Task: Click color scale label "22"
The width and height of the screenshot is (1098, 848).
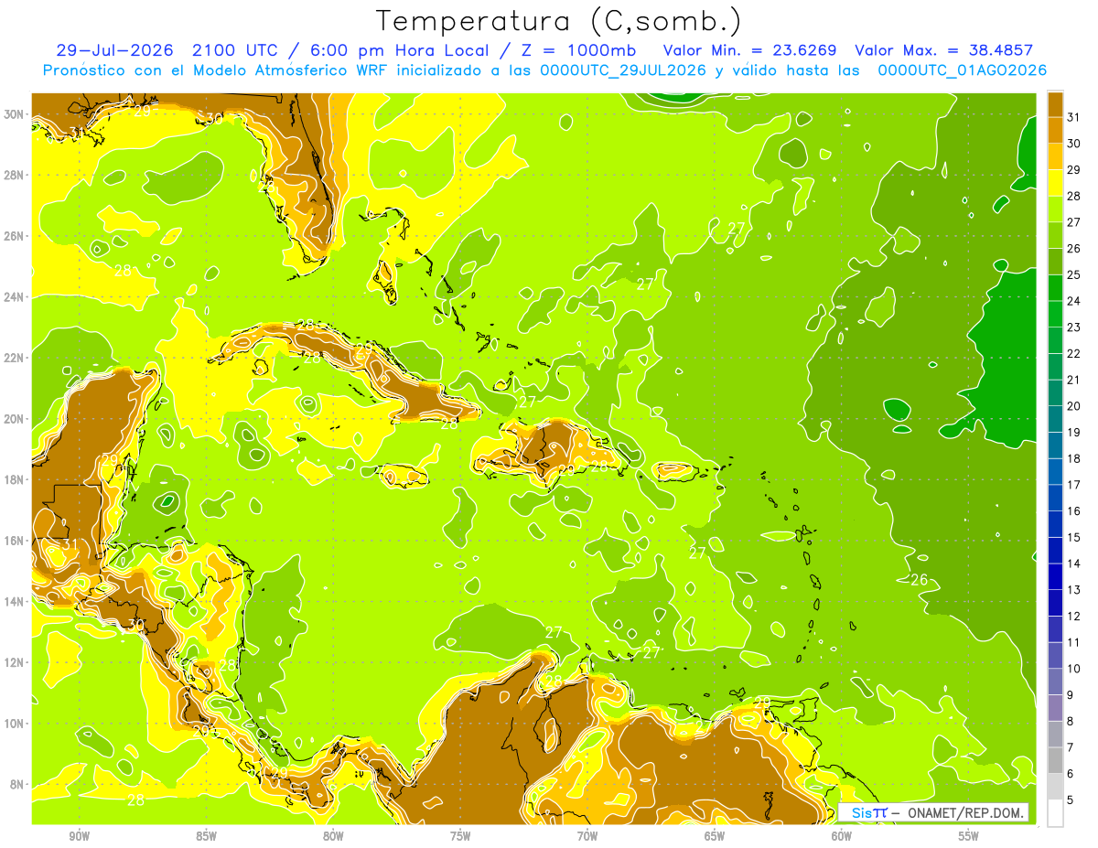Action: click(x=1074, y=353)
